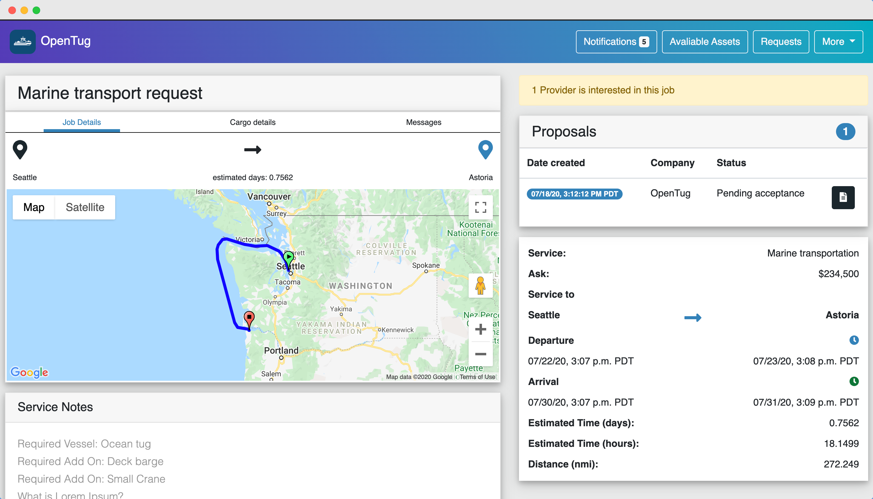The image size is (873, 499).
Task: Click the Status column header
Action: pos(731,162)
